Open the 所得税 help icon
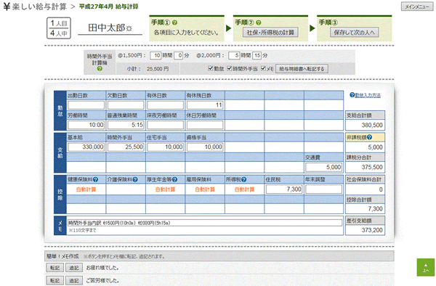The width and height of the screenshot is (436, 286). tap(244, 179)
